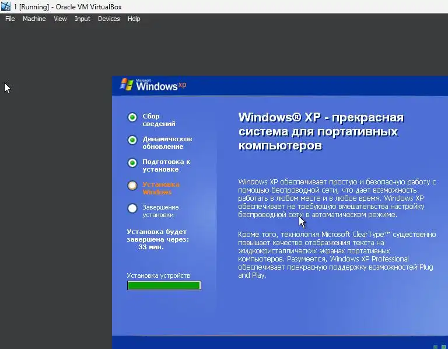Click the "Подготовка к установке" step indicator
The image size is (448, 349).
[x=132, y=163]
